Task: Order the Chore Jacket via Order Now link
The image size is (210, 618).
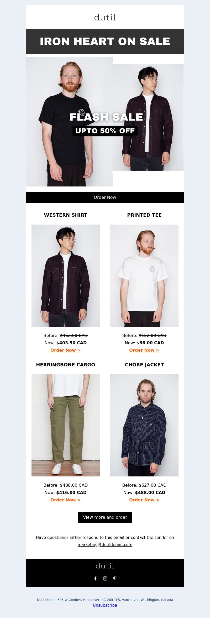Action: [144, 500]
